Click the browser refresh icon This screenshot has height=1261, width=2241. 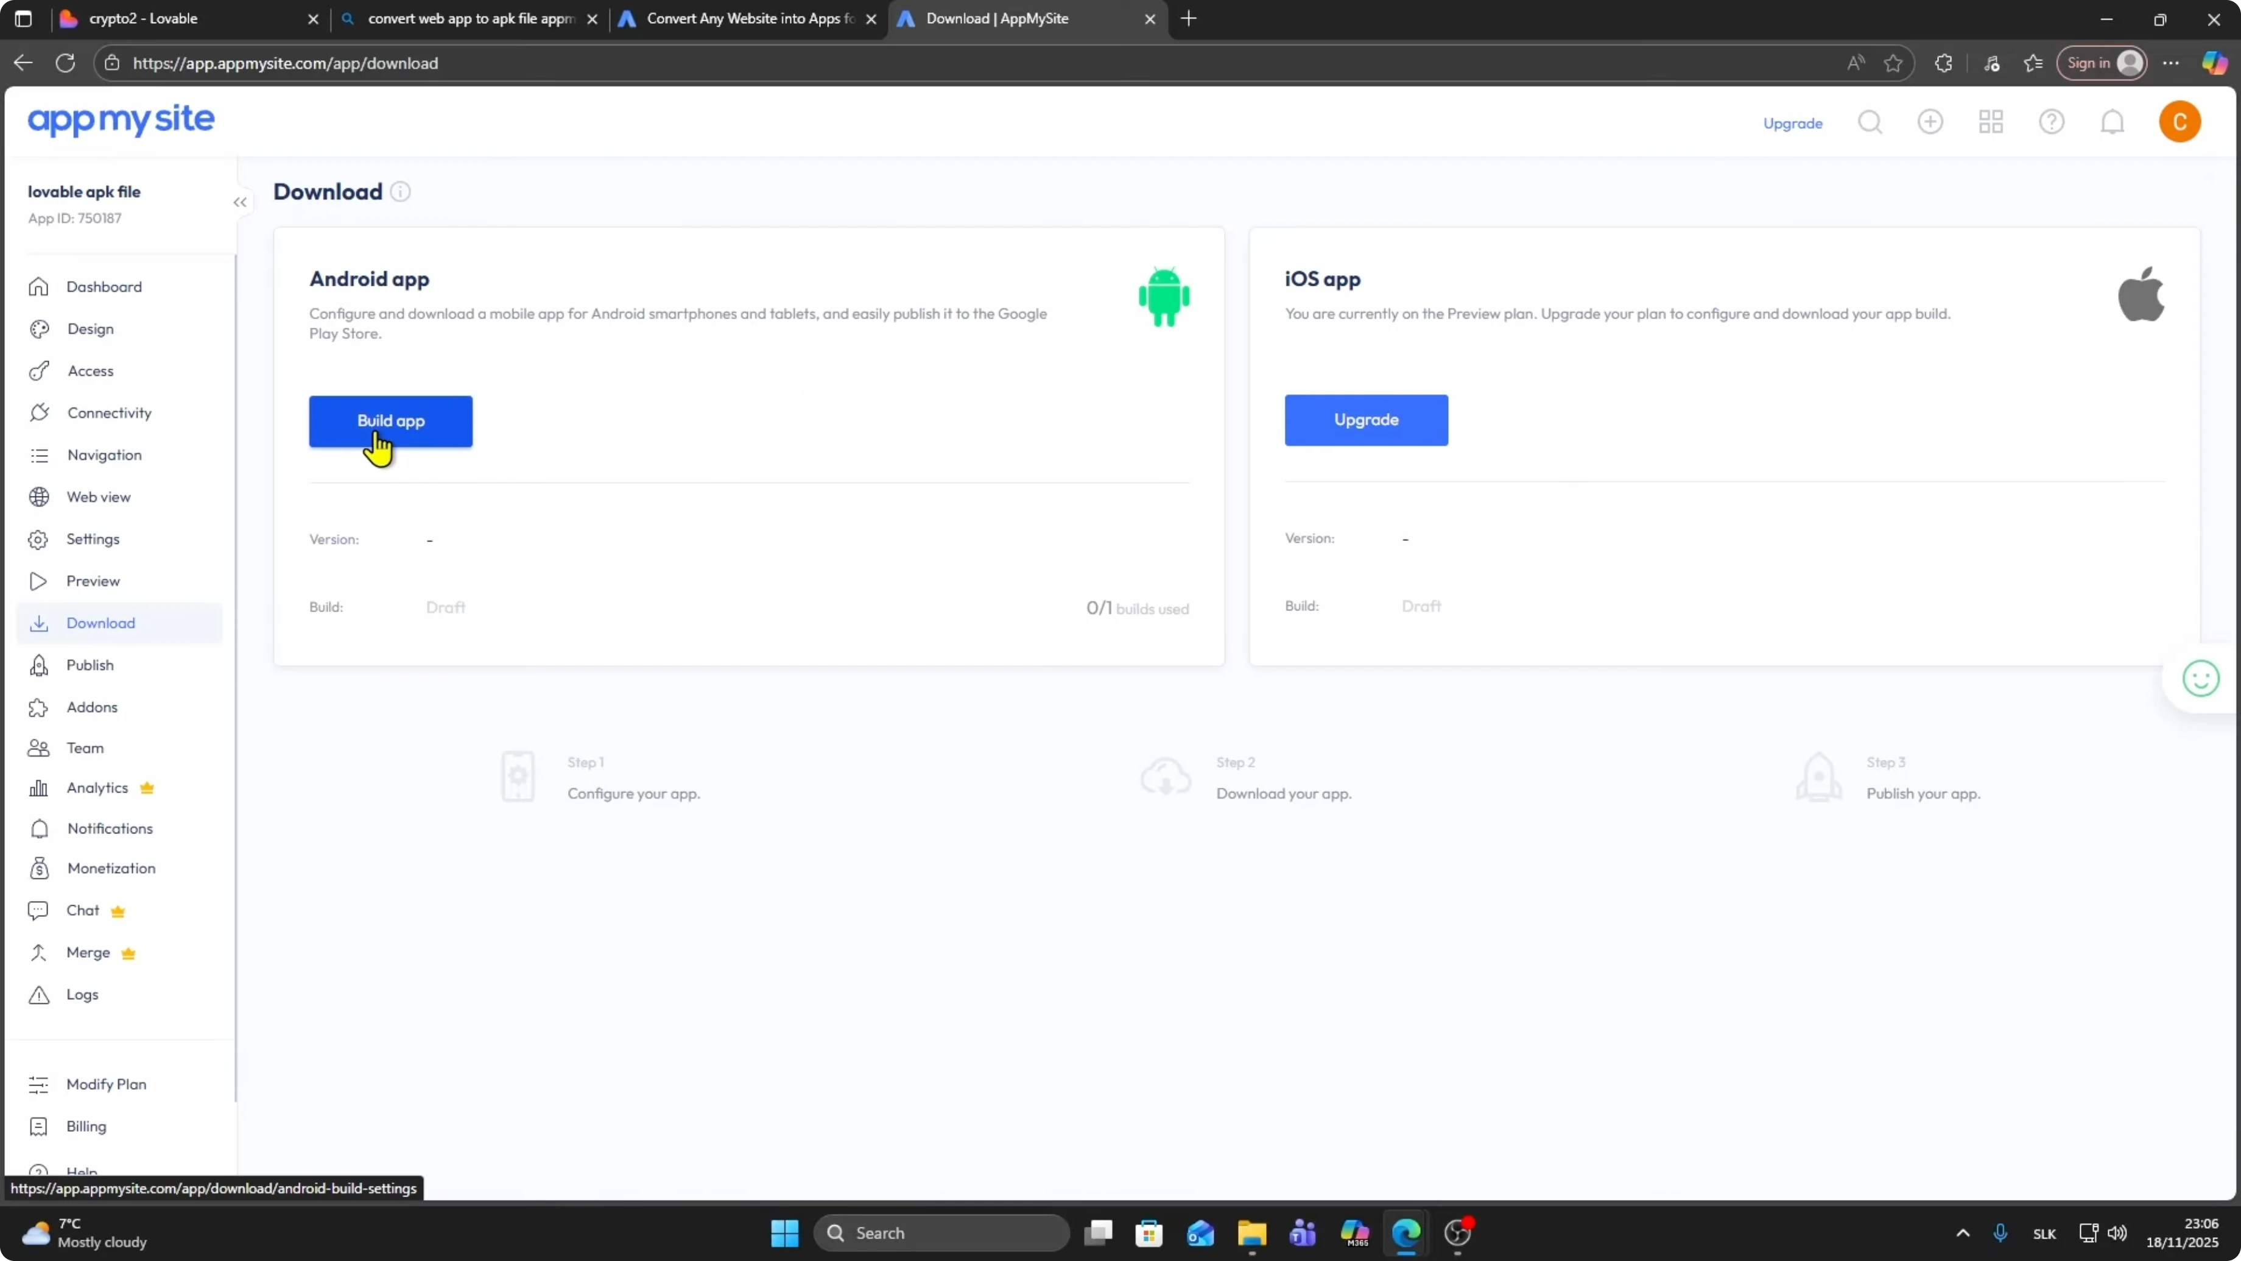tap(65, 63)
